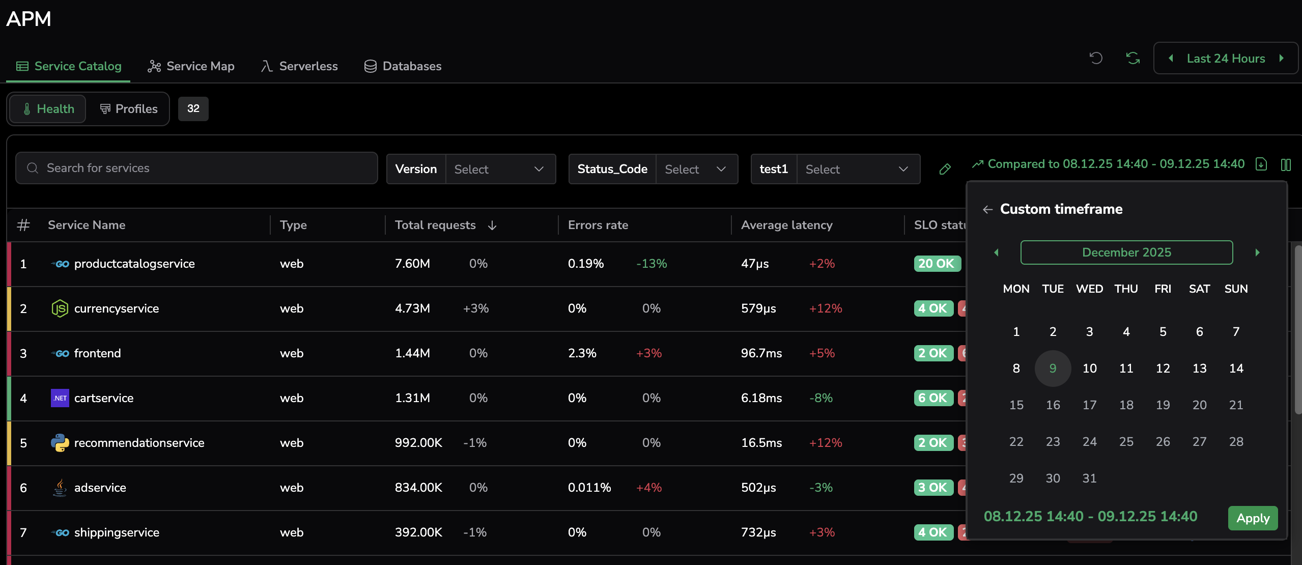Switch to Health view toggle
Image resolution: width=1302 pixels, height=565 pixels.
click(x=48, y=109)
